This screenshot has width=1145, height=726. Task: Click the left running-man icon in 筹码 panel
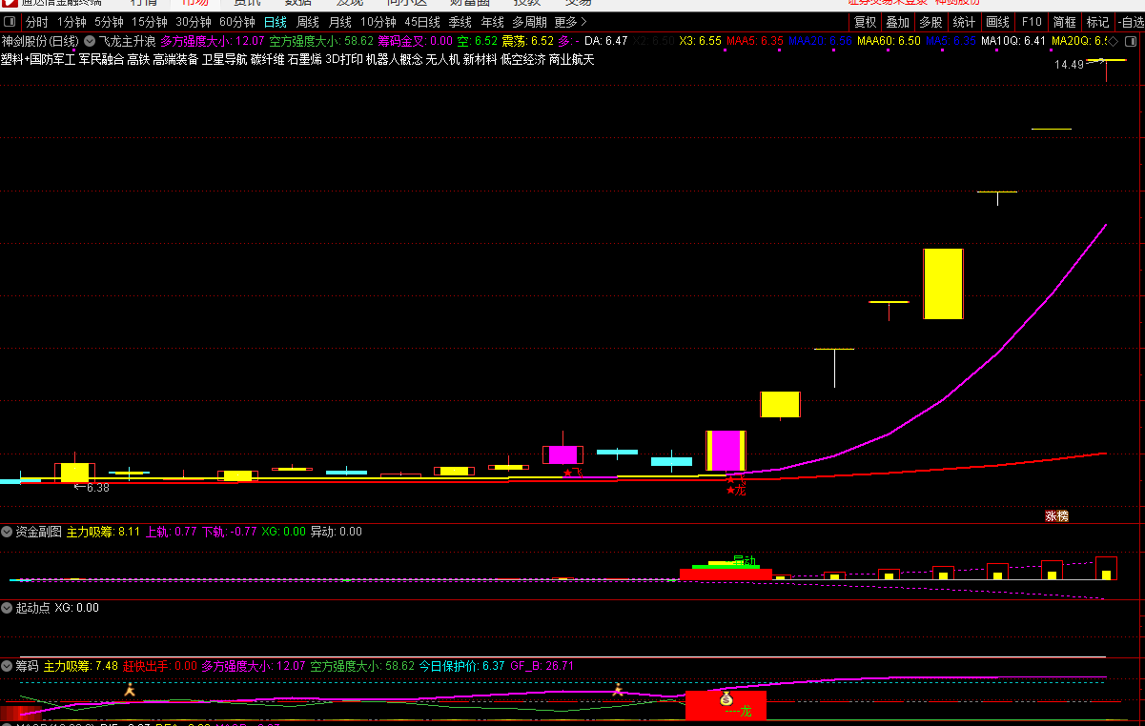pyautogui.click(x=130, y=690)
